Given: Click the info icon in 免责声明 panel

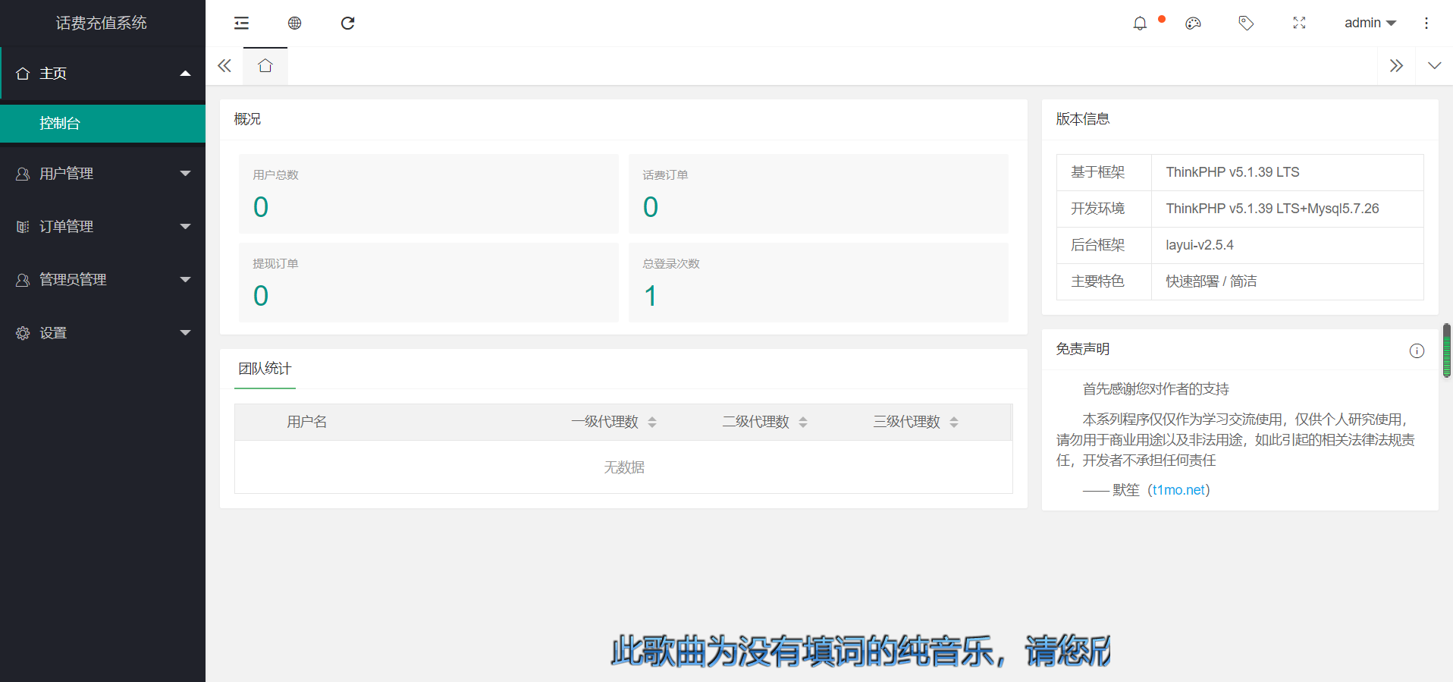Looking at the screenshot, I should click(x=1416, y=350).
